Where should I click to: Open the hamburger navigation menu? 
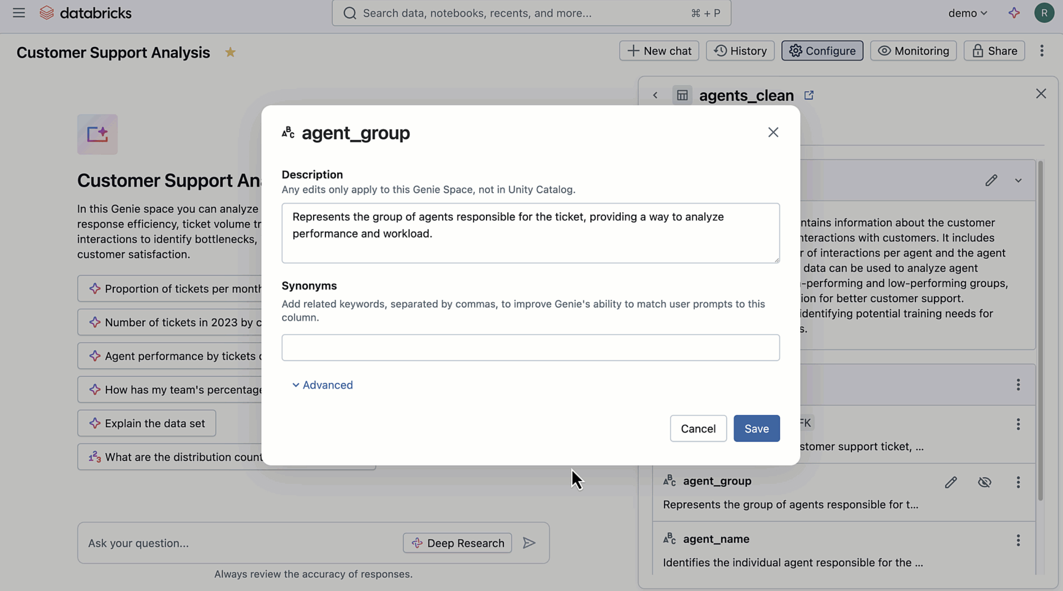coord(19,13)
